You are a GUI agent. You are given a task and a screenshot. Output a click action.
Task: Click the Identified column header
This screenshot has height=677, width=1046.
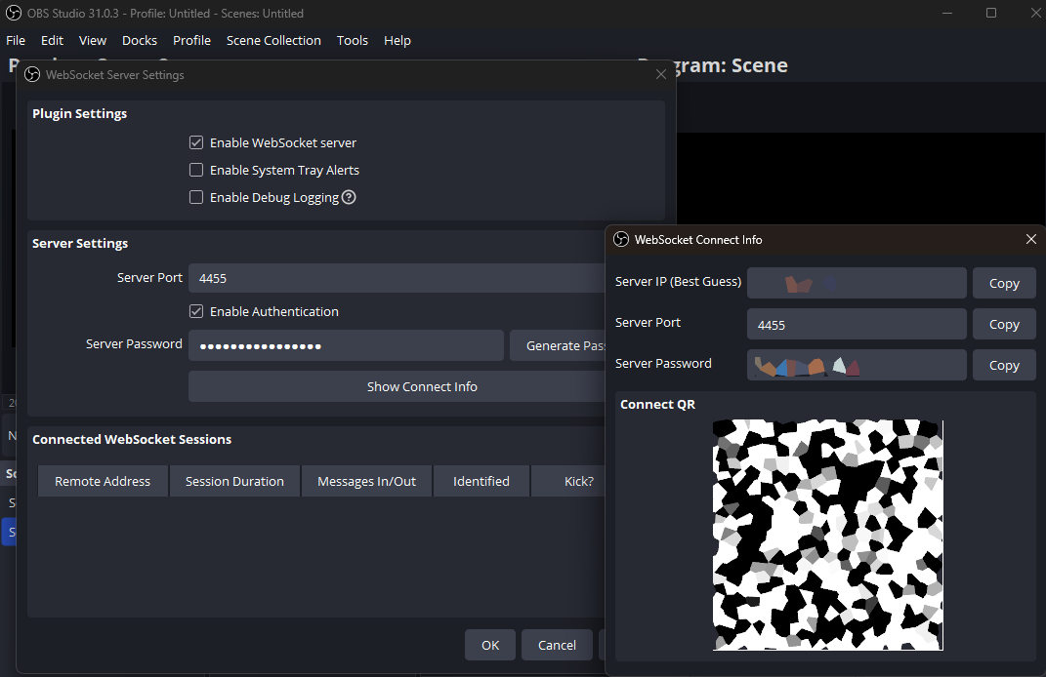point(481,481)
